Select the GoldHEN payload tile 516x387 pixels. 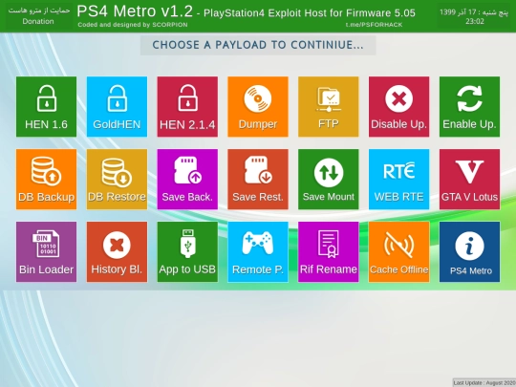117,107
